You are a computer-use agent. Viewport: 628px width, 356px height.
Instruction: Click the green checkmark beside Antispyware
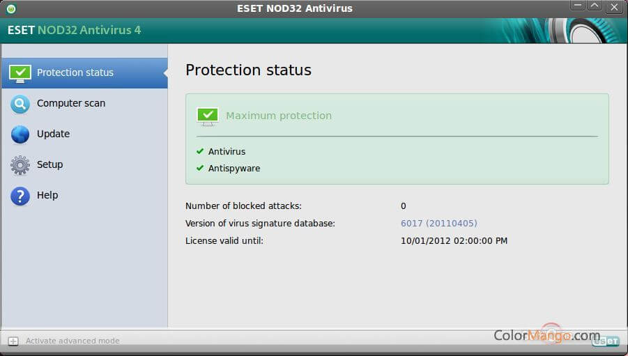point(200,168)
